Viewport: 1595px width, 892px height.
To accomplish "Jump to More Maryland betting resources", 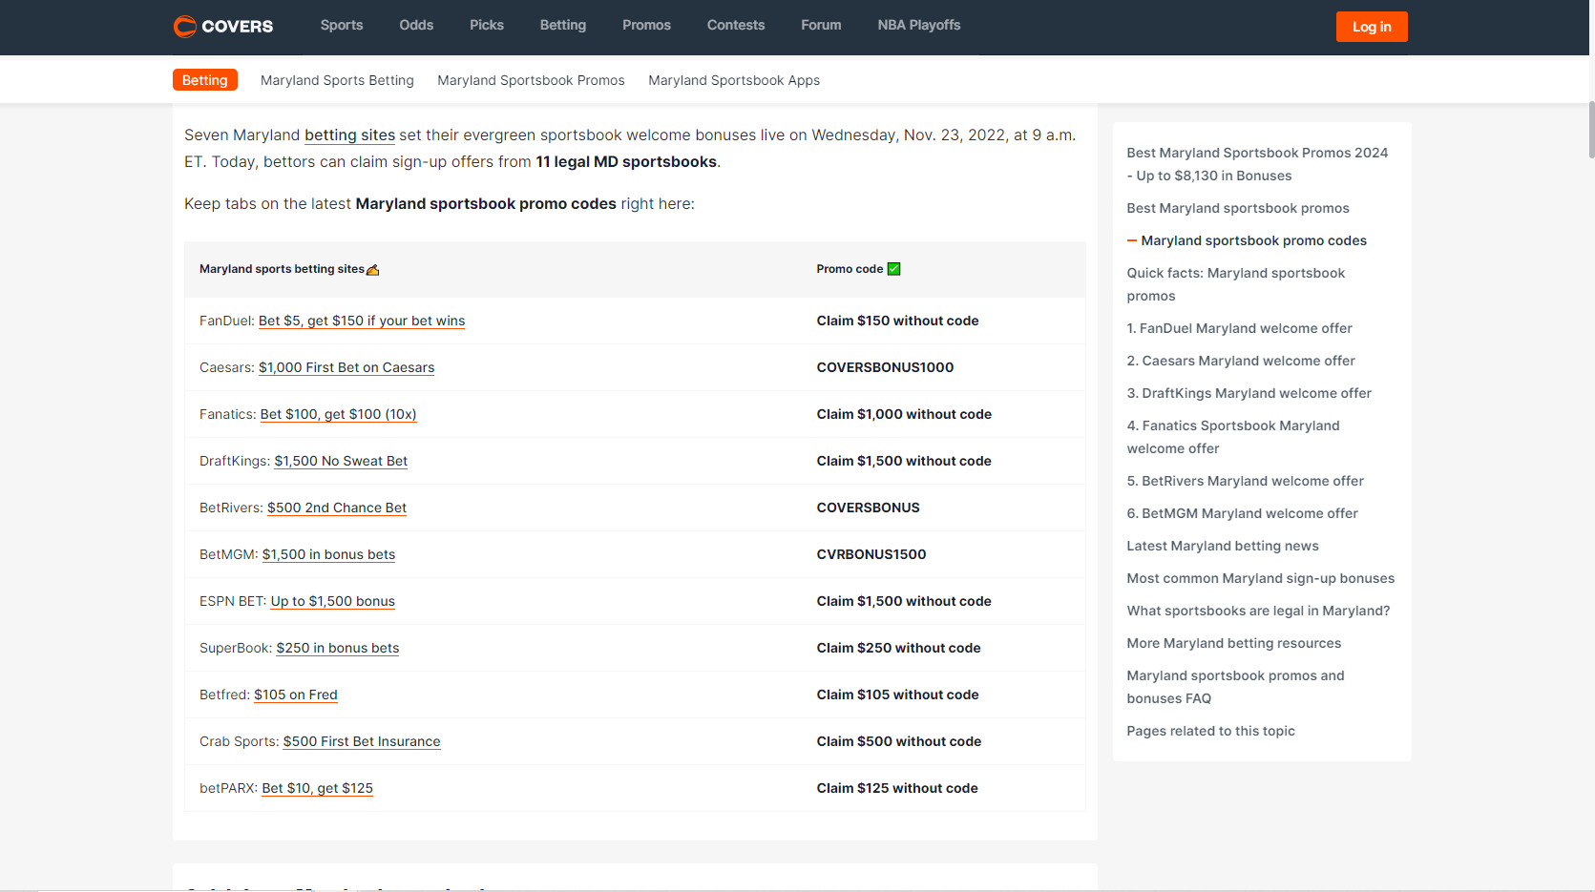I will point(1233,643).
